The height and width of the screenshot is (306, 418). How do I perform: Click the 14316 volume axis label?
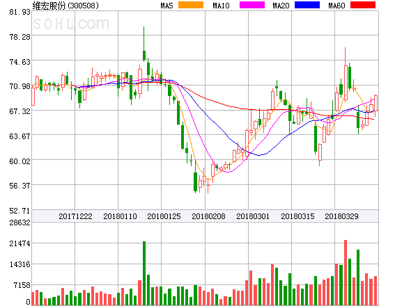pos(20,264)
